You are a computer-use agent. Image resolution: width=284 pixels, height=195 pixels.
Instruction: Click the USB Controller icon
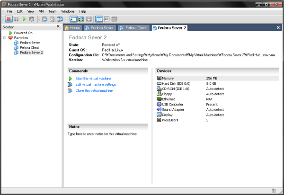(159, 104)
